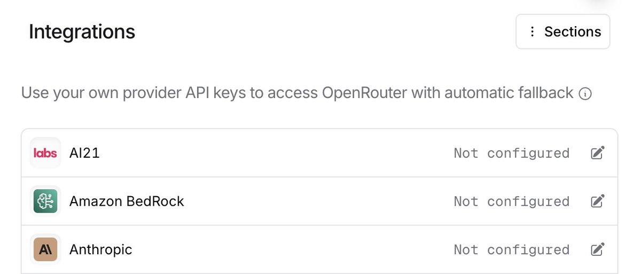The height and width of the screenshot is (274, 641).
Task: Edit the Anthropic integration key
Action: point(598,249)
